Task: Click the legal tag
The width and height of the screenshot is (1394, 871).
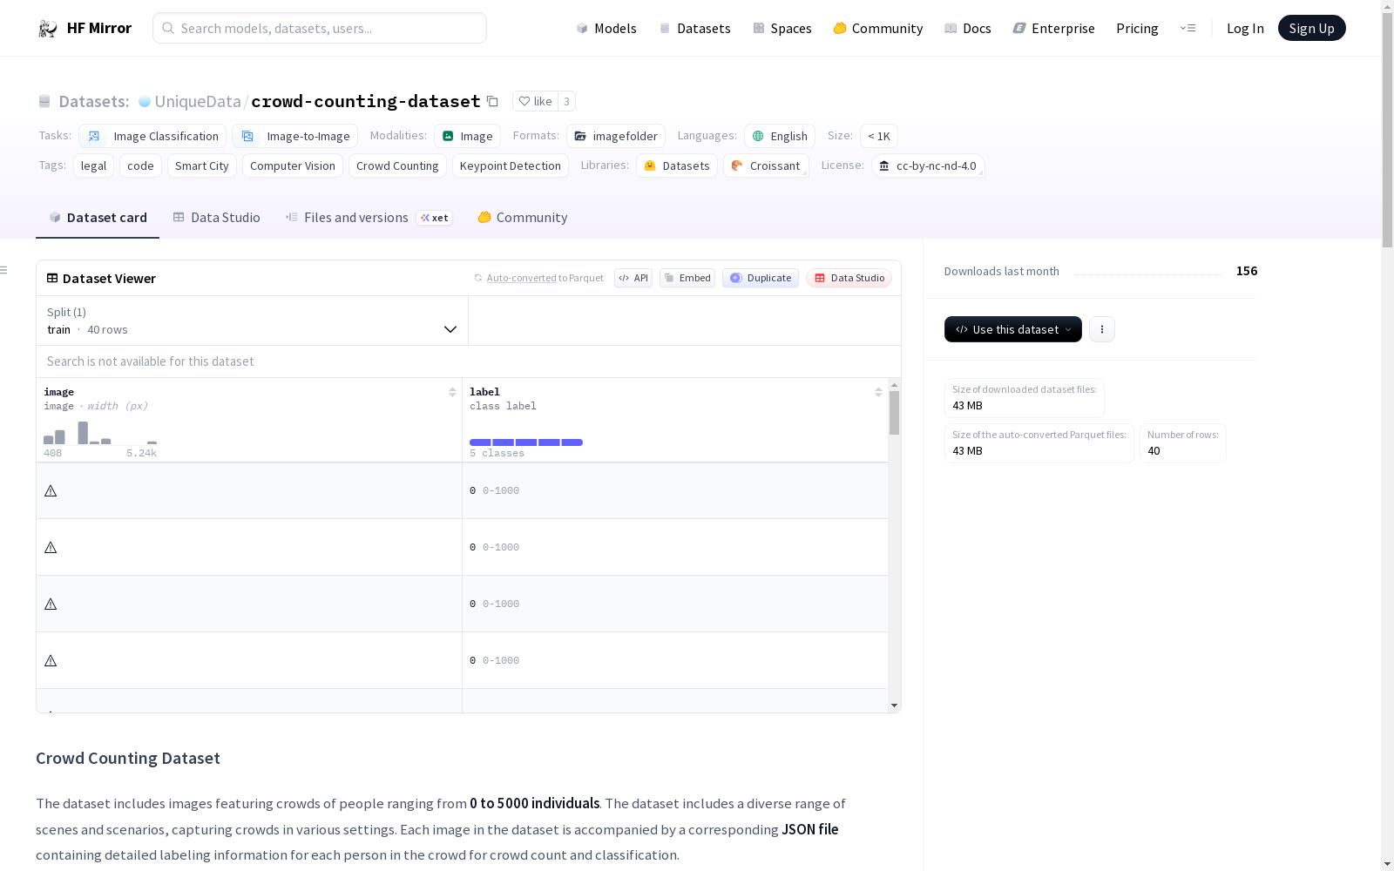Action: pyautogui.click(x=93, y=165)
